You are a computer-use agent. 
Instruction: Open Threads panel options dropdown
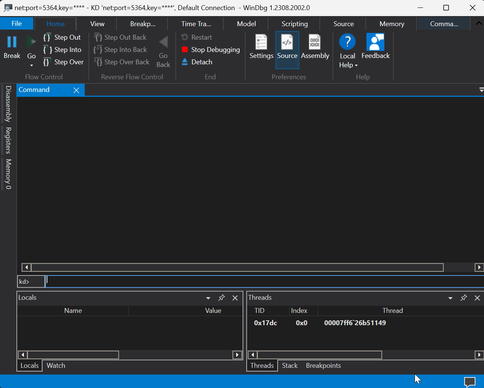pyautogui.click(x=450, y=298)
